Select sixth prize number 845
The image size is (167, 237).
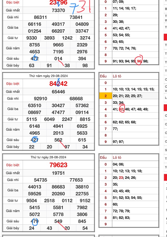(82, 221)
